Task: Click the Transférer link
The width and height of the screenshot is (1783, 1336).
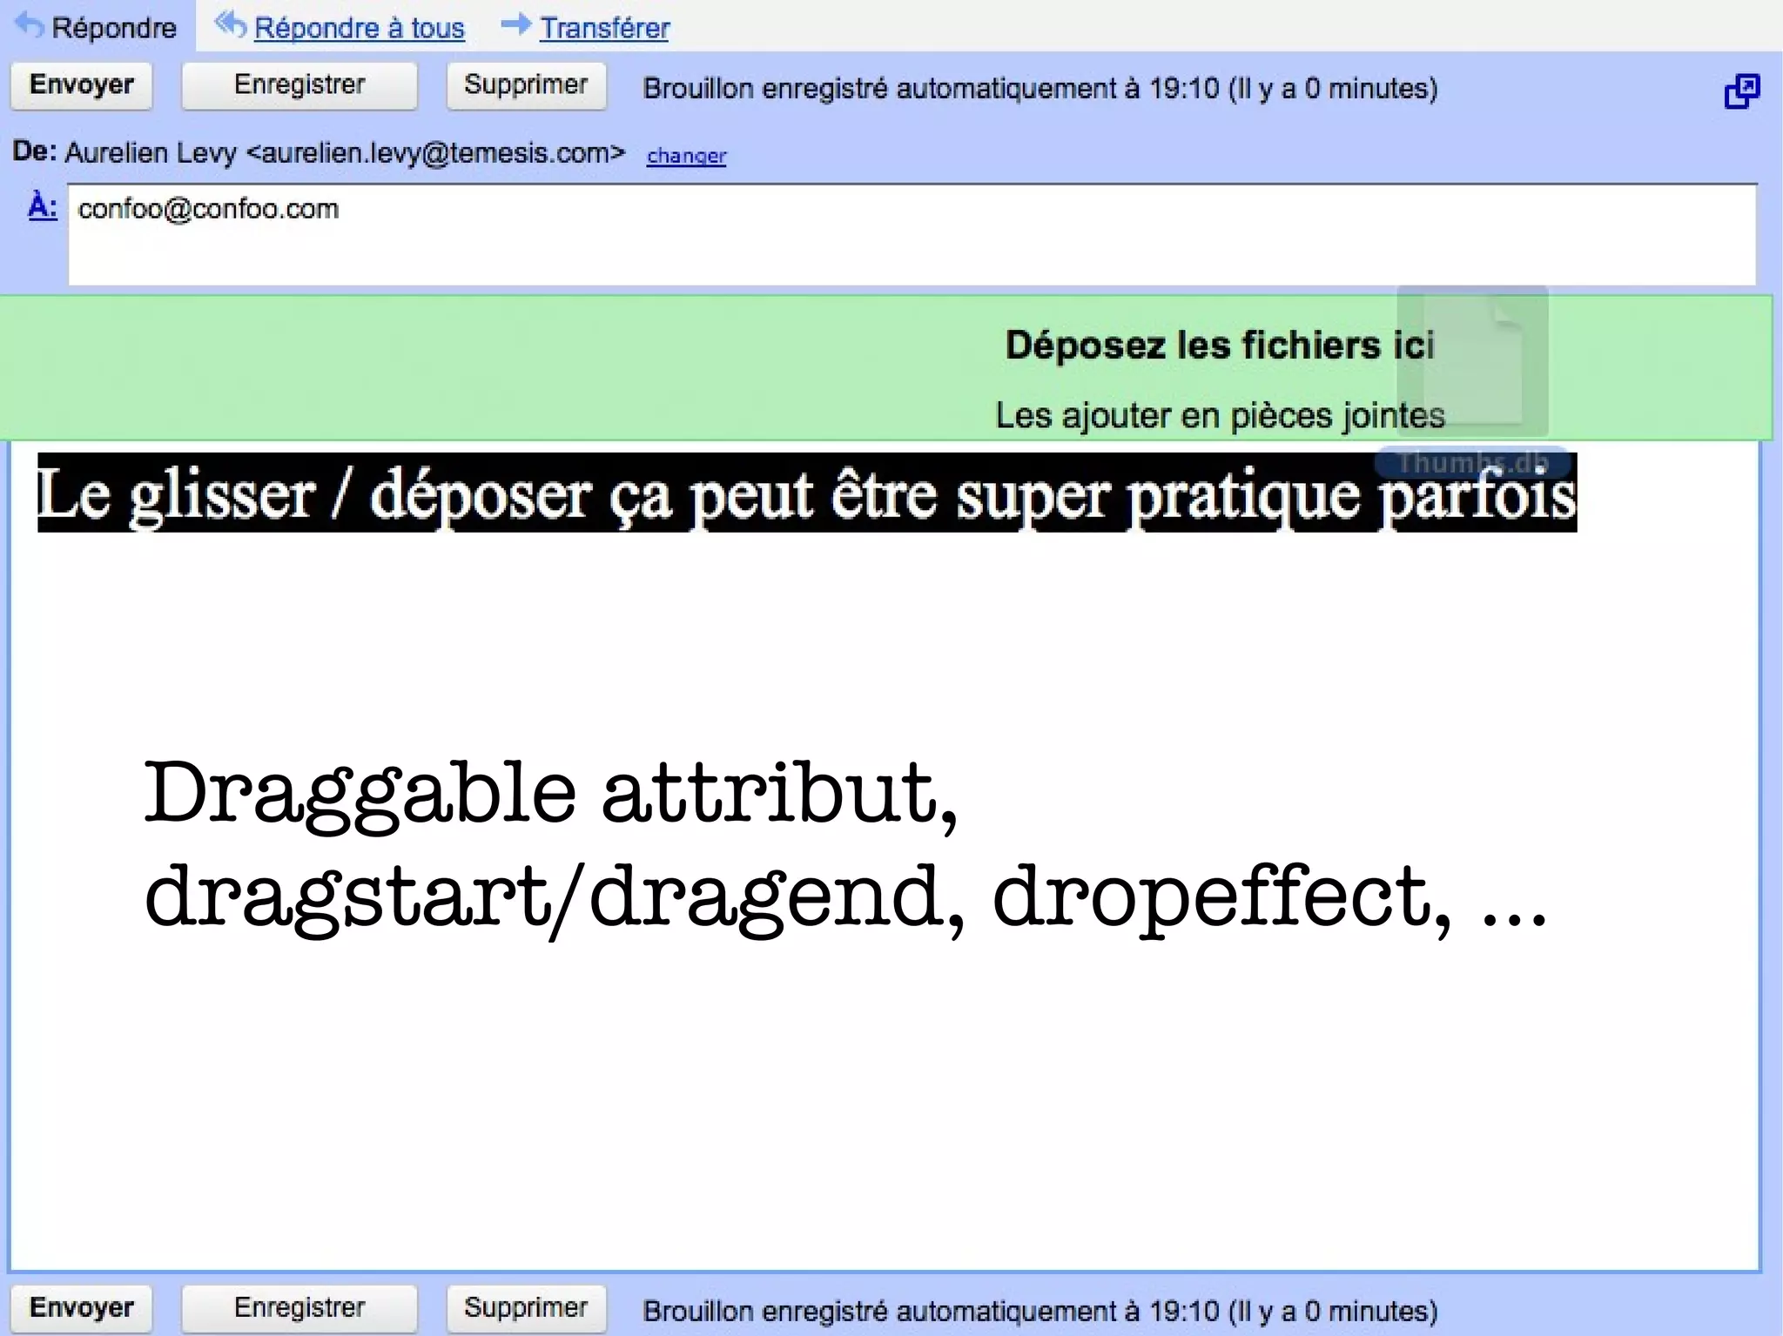Action: [604, 28]
